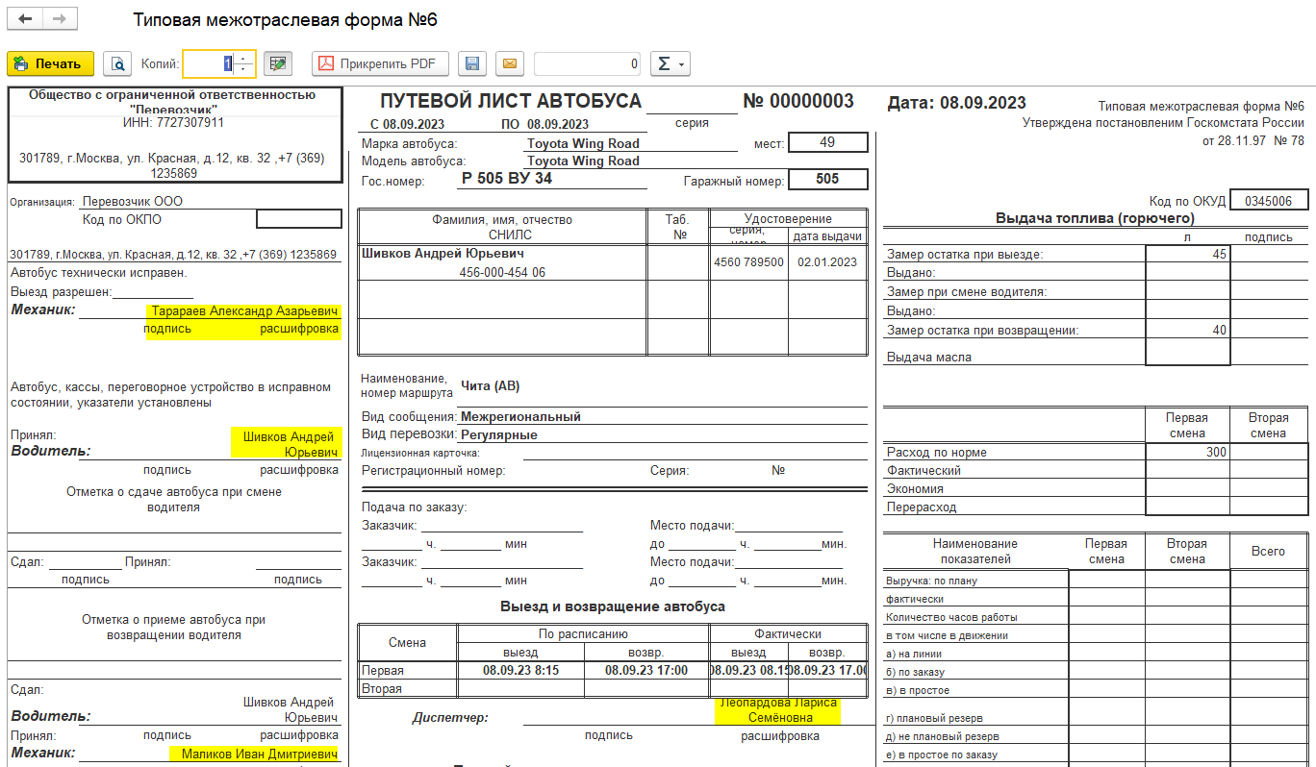The image size is (1316, 767).
Task: Save the document with floppy disk icon
Action: point(472,63)
